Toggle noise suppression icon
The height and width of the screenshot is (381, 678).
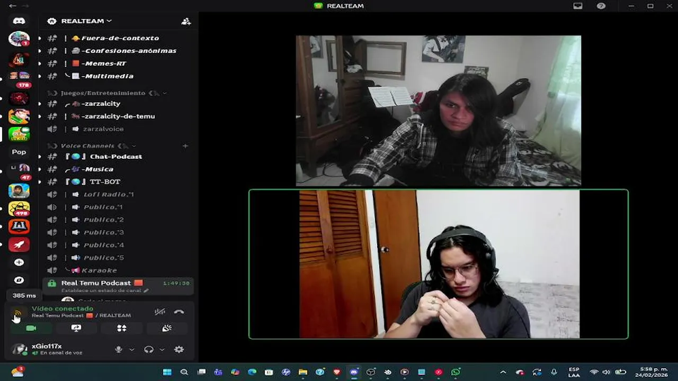click(x=159, y=312)
